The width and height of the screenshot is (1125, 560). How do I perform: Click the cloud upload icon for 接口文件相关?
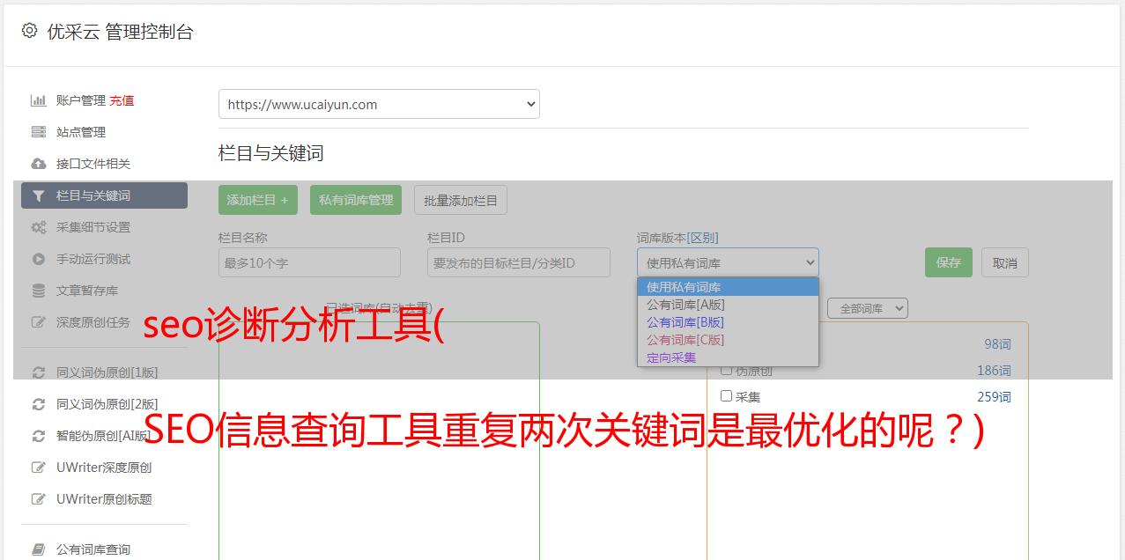[x=38, y=164]
